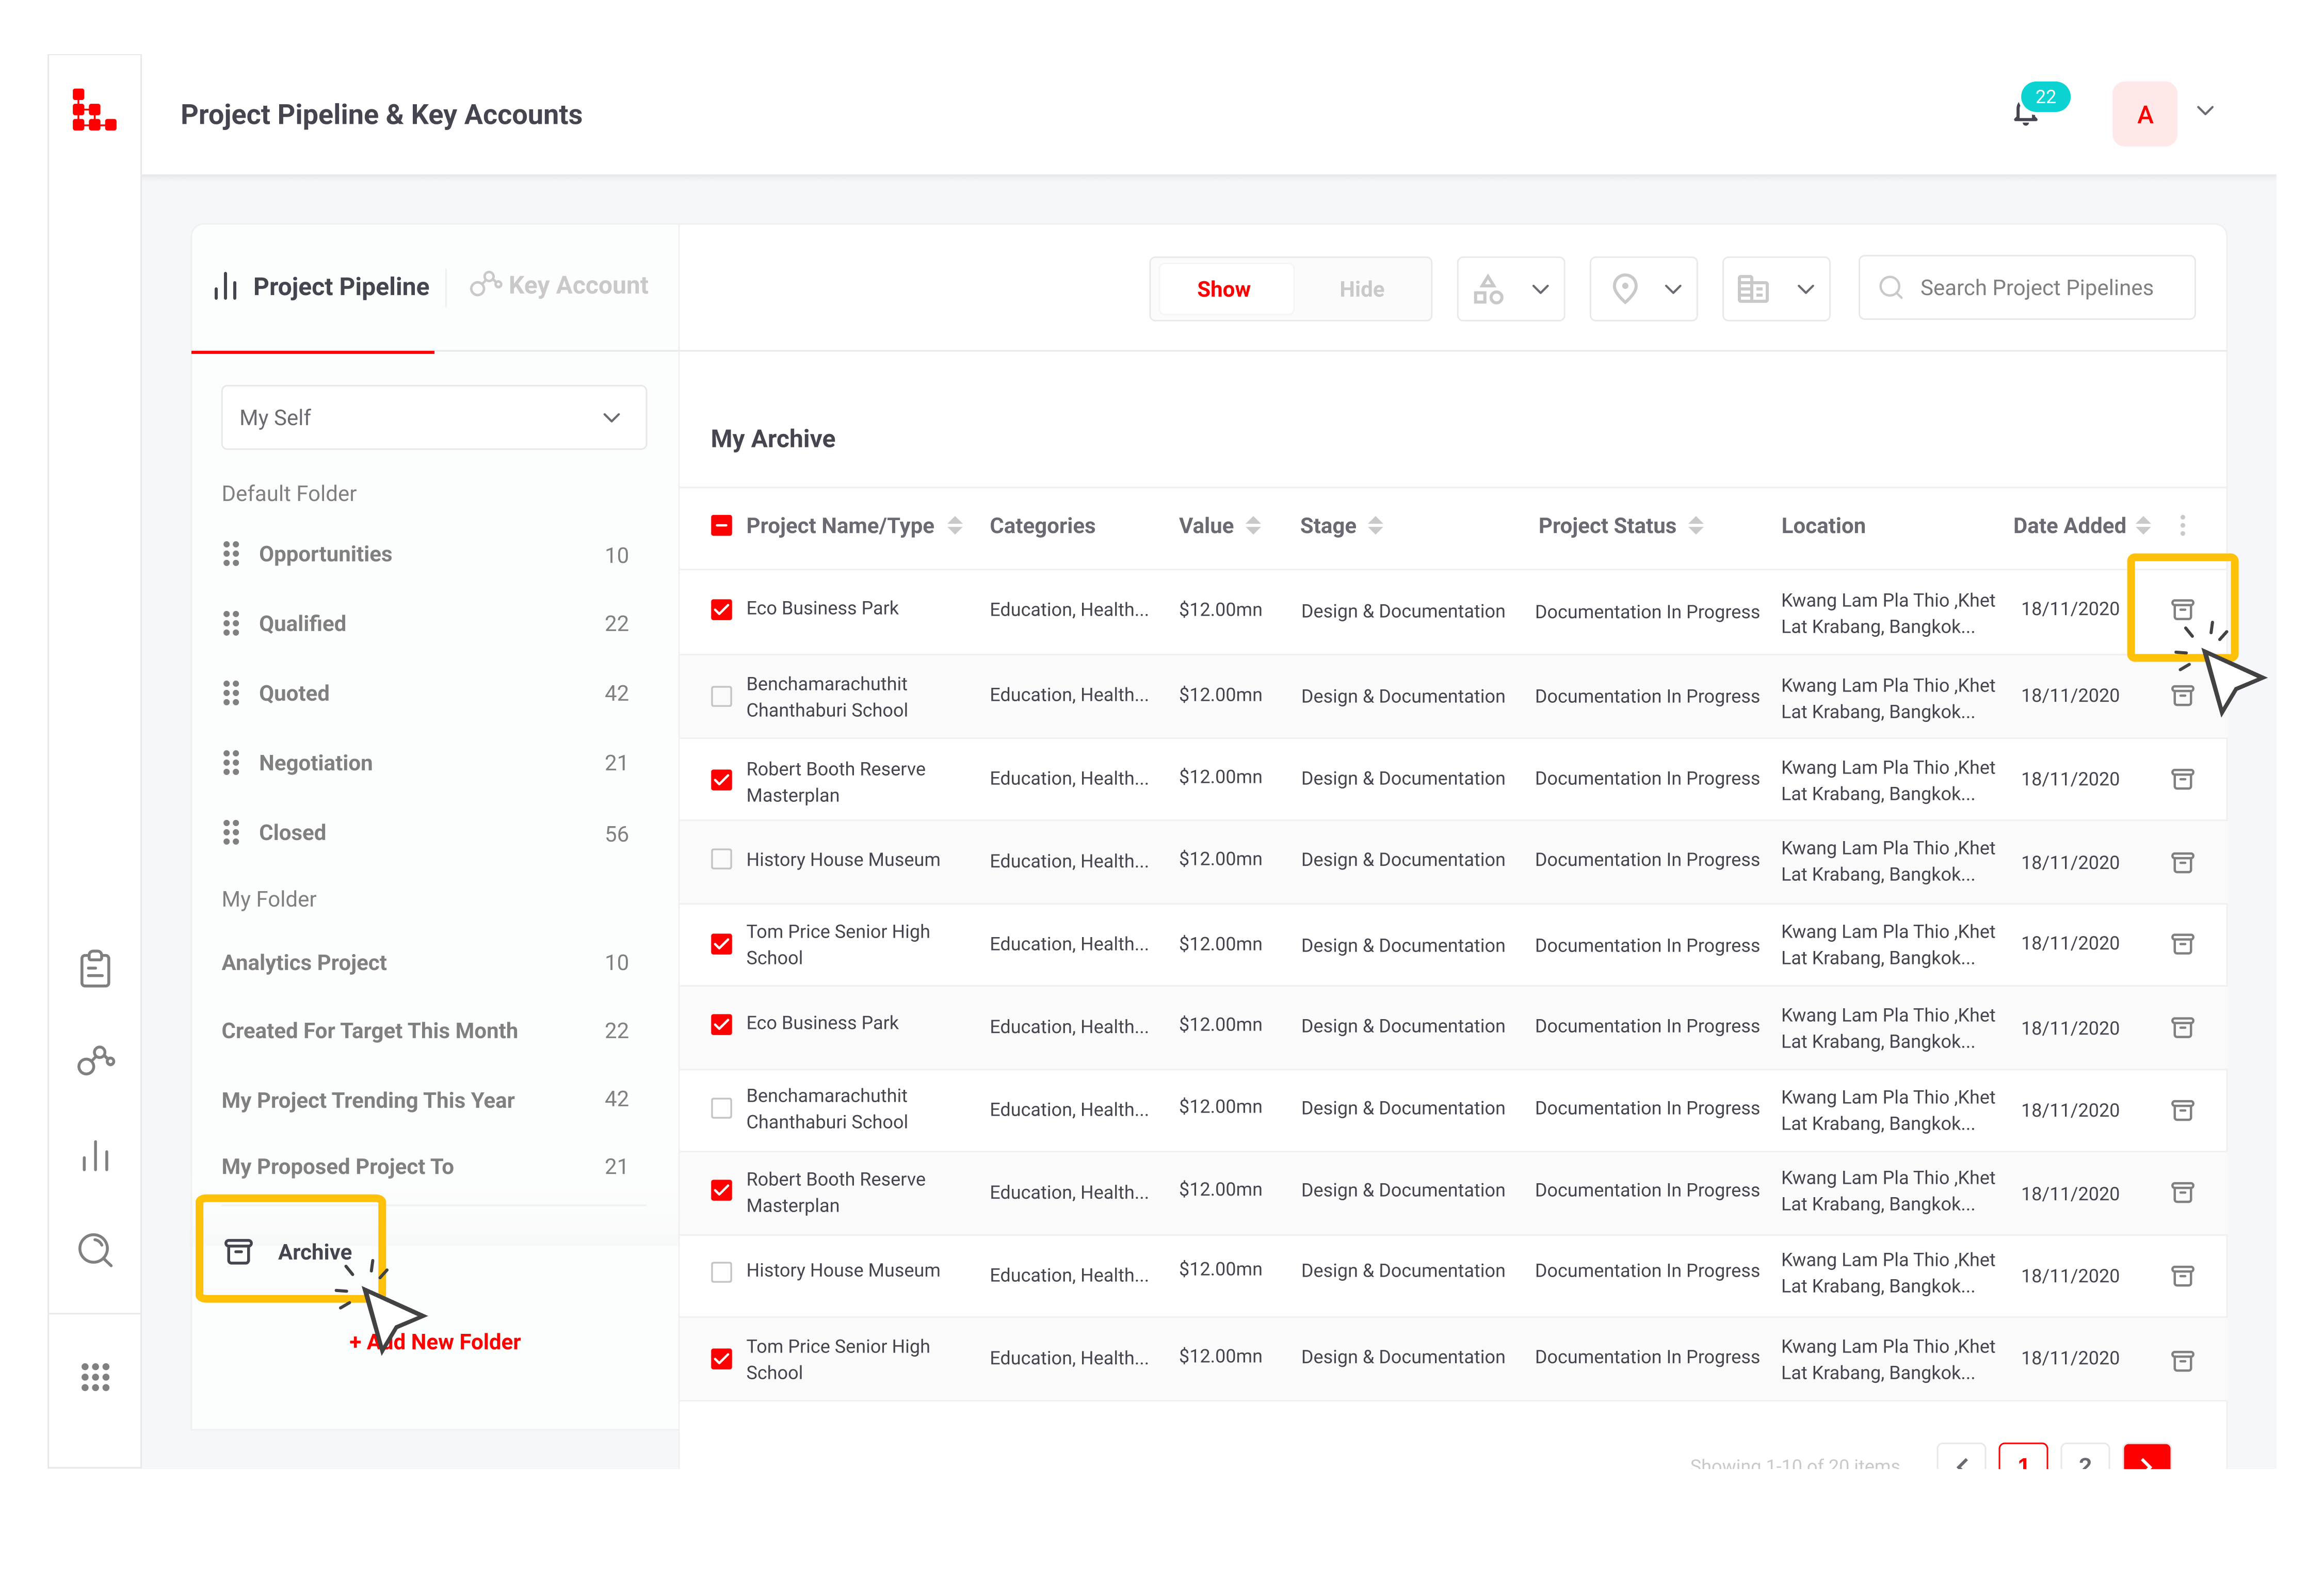Image resolution: width=2324 pixels, height=1596 pixels.
Task: Open the bar chart analytics icon in sidebar
Action: click(95, 1156)
